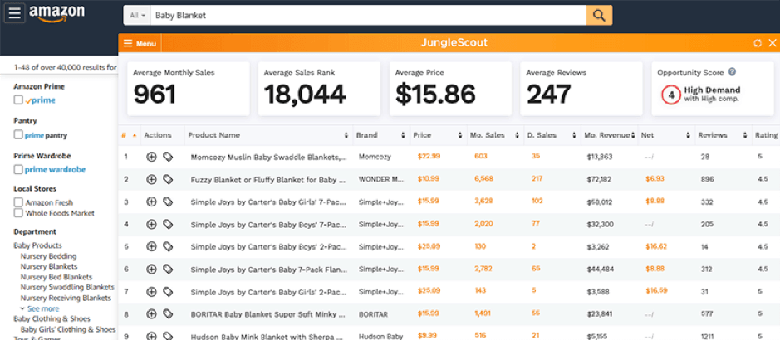The width and height of the screenshot is (780, 340).
Task: Open Nursery Bedding category
Action: [x=48, y=256]
